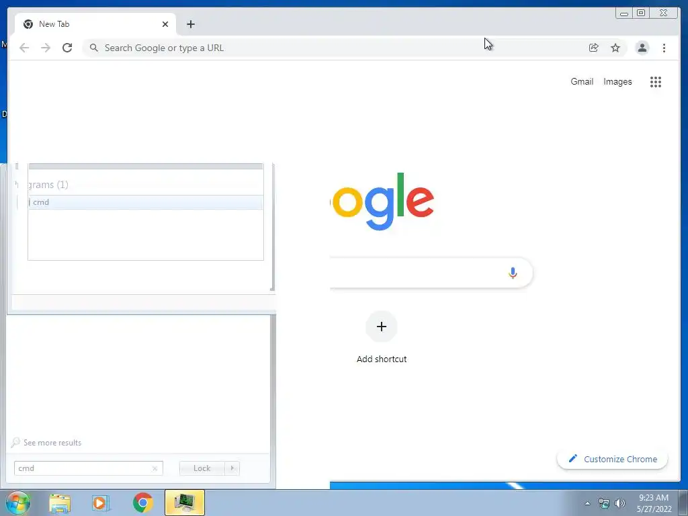688x516 pixels.
Task: Minimize the Chrome window
Action: coord(624,13)
